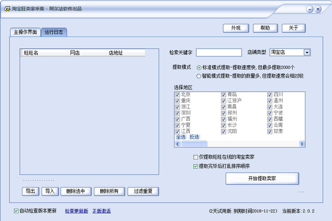
Task: Open the 店铺类型 dropdown arrow
Action: tap(307, 52)
